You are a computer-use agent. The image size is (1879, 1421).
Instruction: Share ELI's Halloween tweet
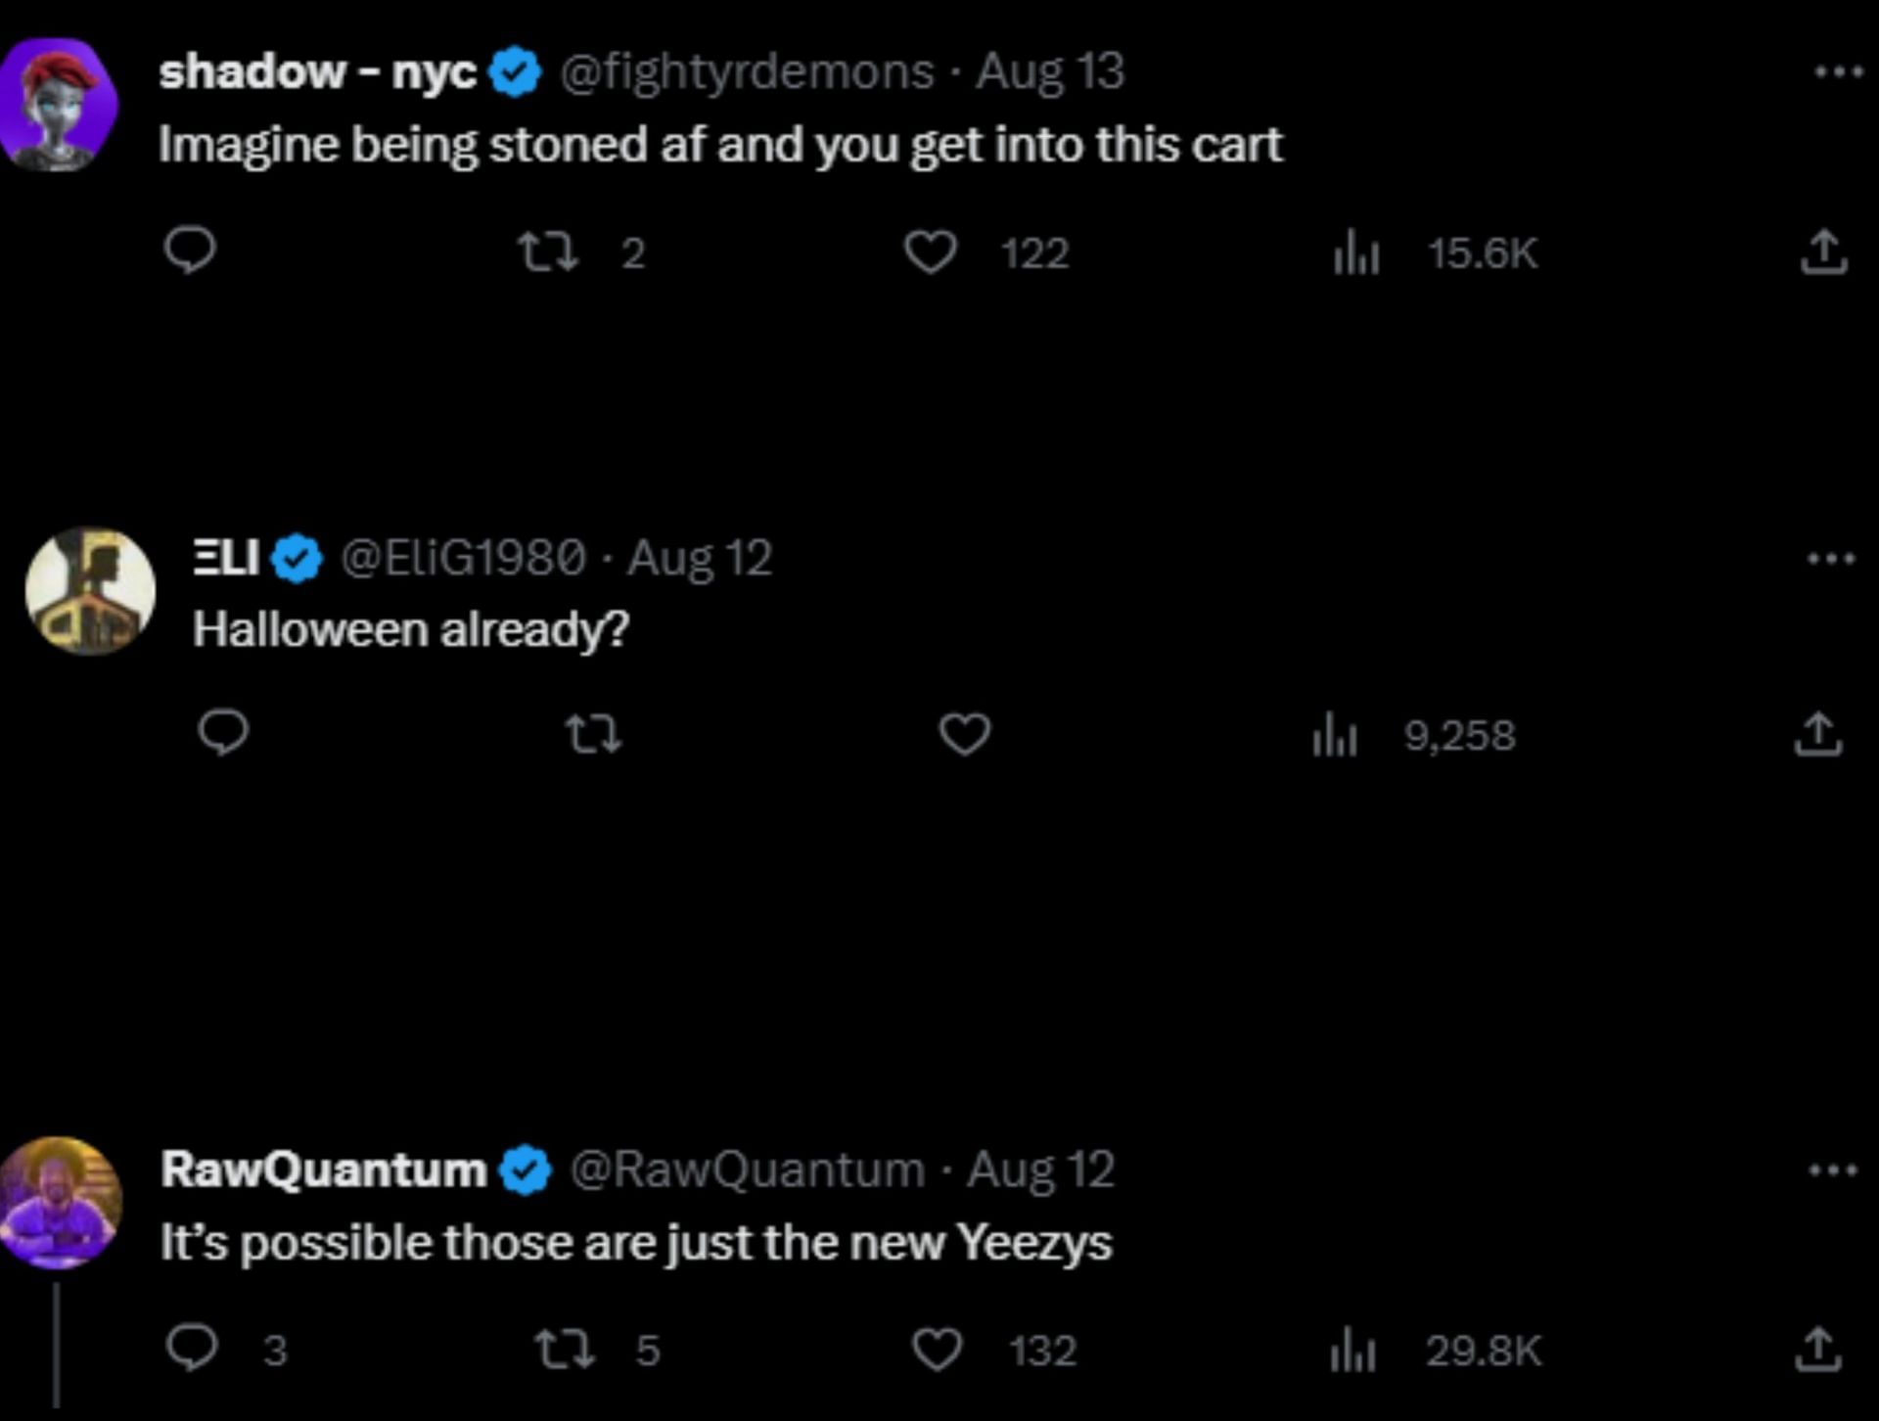coord(1818,735)
